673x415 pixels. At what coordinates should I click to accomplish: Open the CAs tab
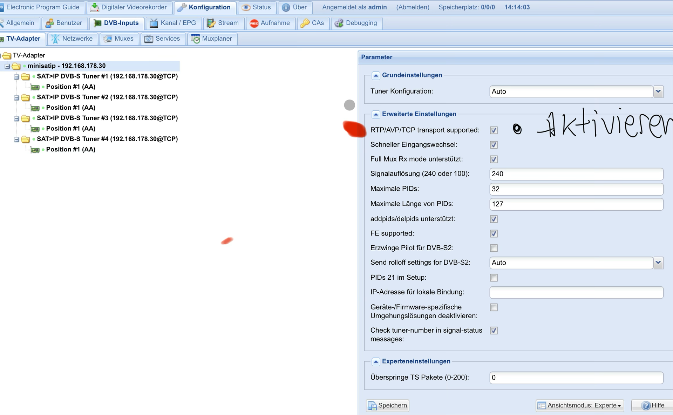(x=313, y=23)
